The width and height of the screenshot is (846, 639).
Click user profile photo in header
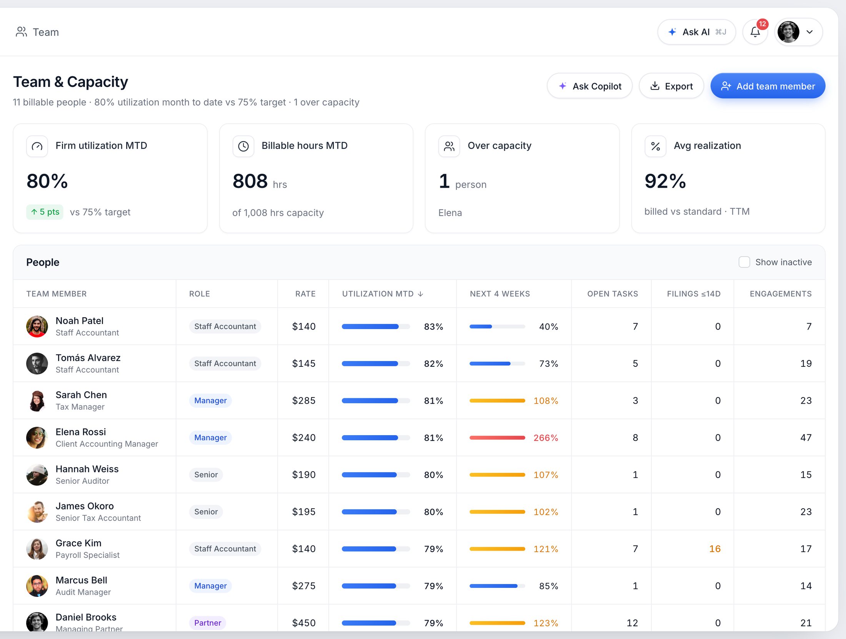788,32
